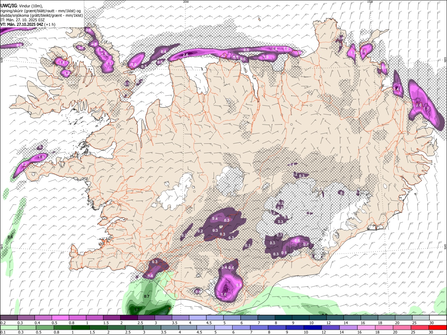This screenshot has width=447, height=335.
Task: Pick the deep blue 10 swatch, bottom legend row
Action: [312, 327]
